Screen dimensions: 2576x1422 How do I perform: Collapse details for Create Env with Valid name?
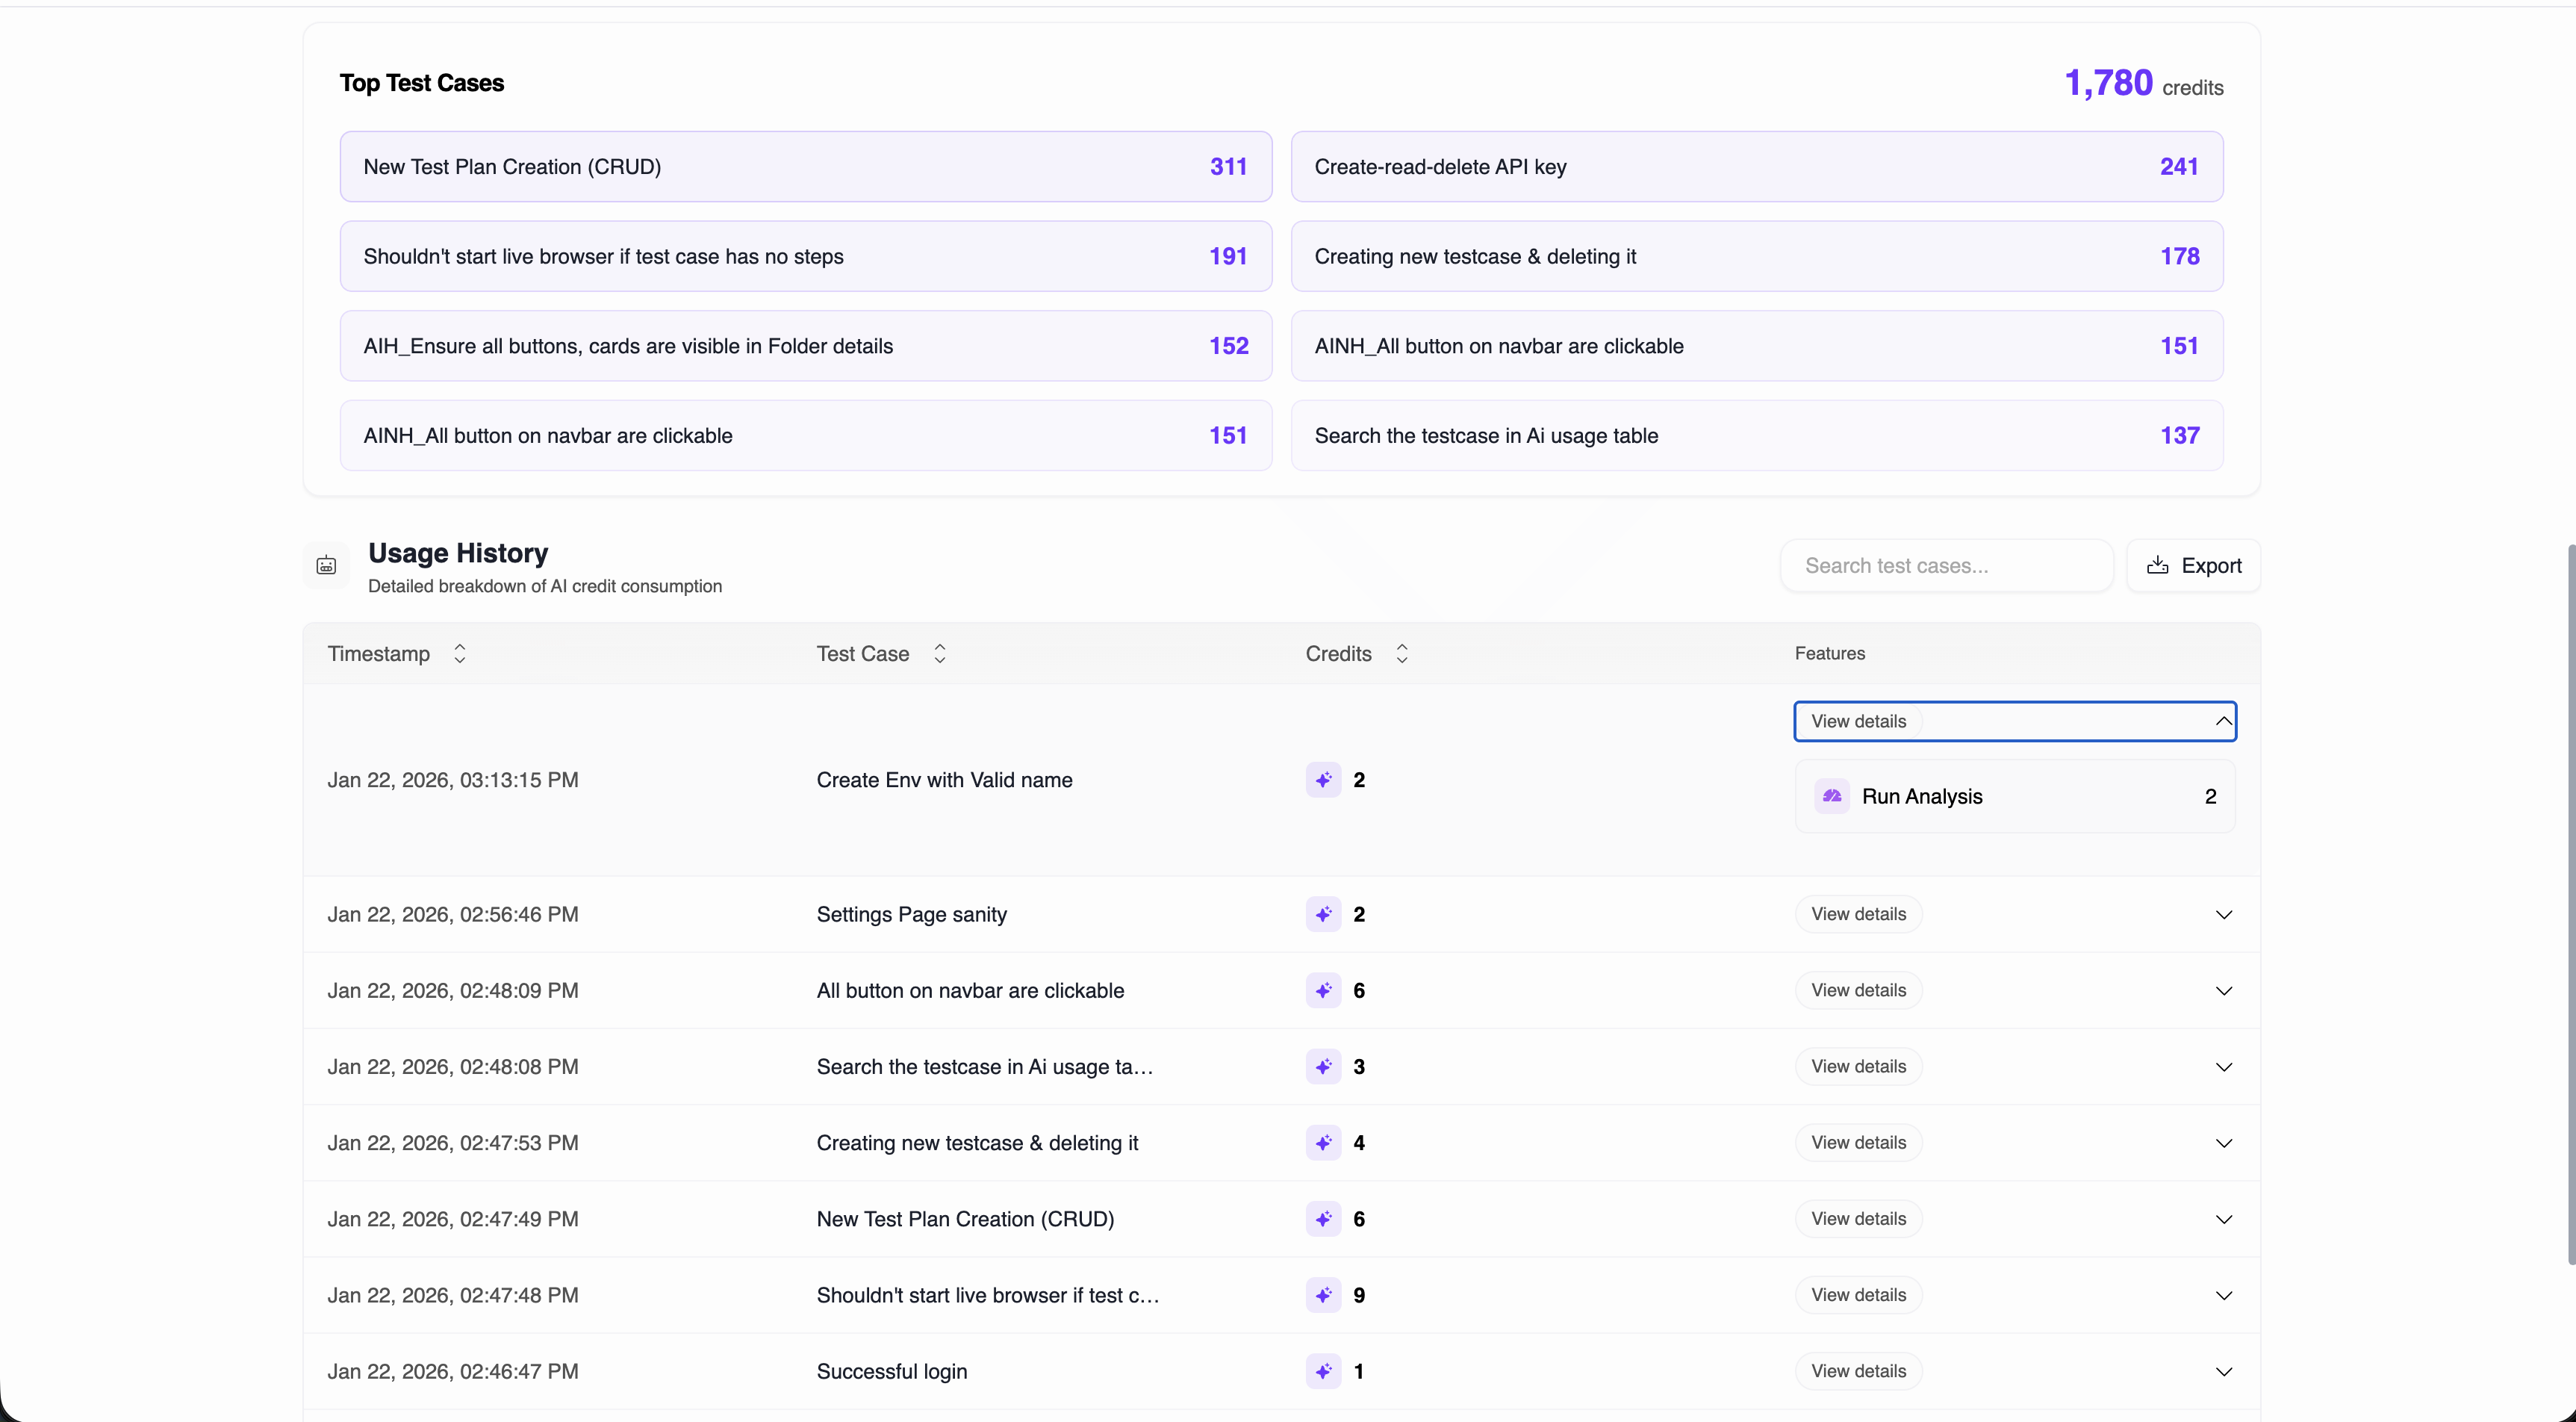click(2223, 721)
